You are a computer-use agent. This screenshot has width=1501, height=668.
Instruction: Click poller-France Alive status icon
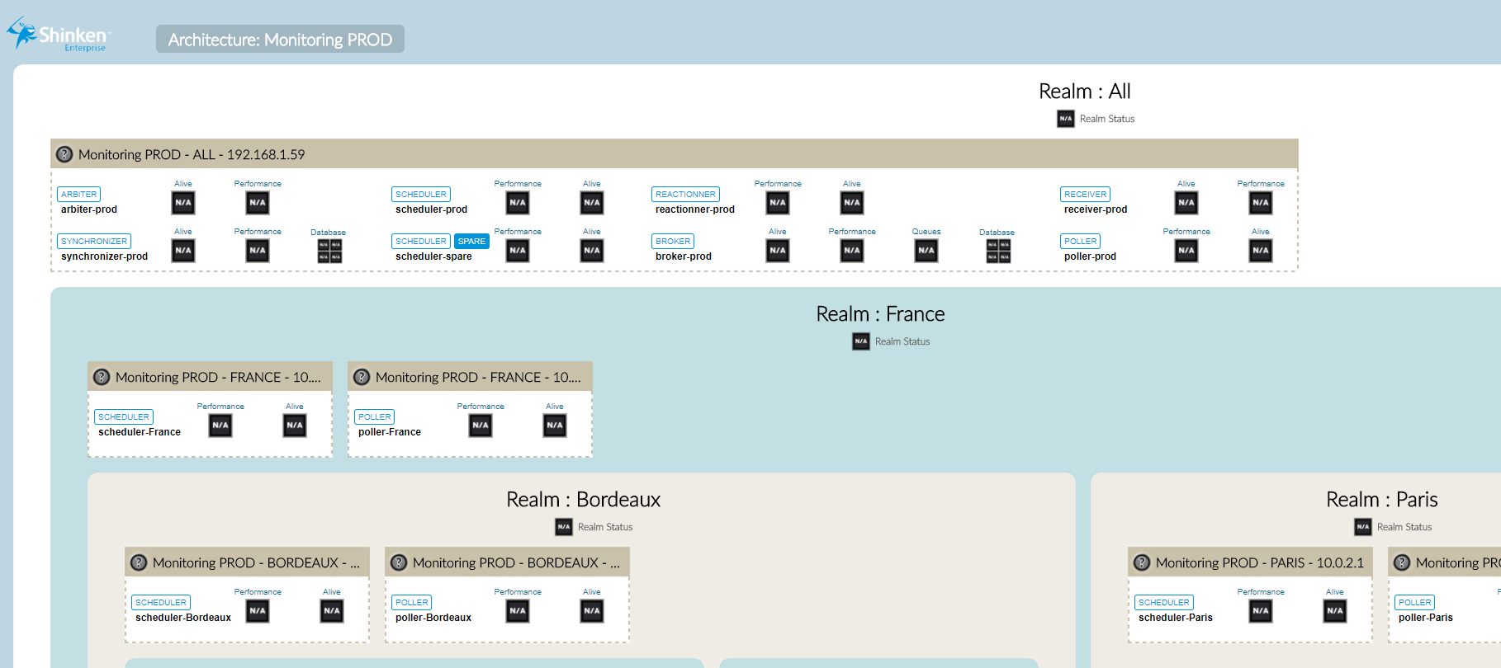[555, 426]
